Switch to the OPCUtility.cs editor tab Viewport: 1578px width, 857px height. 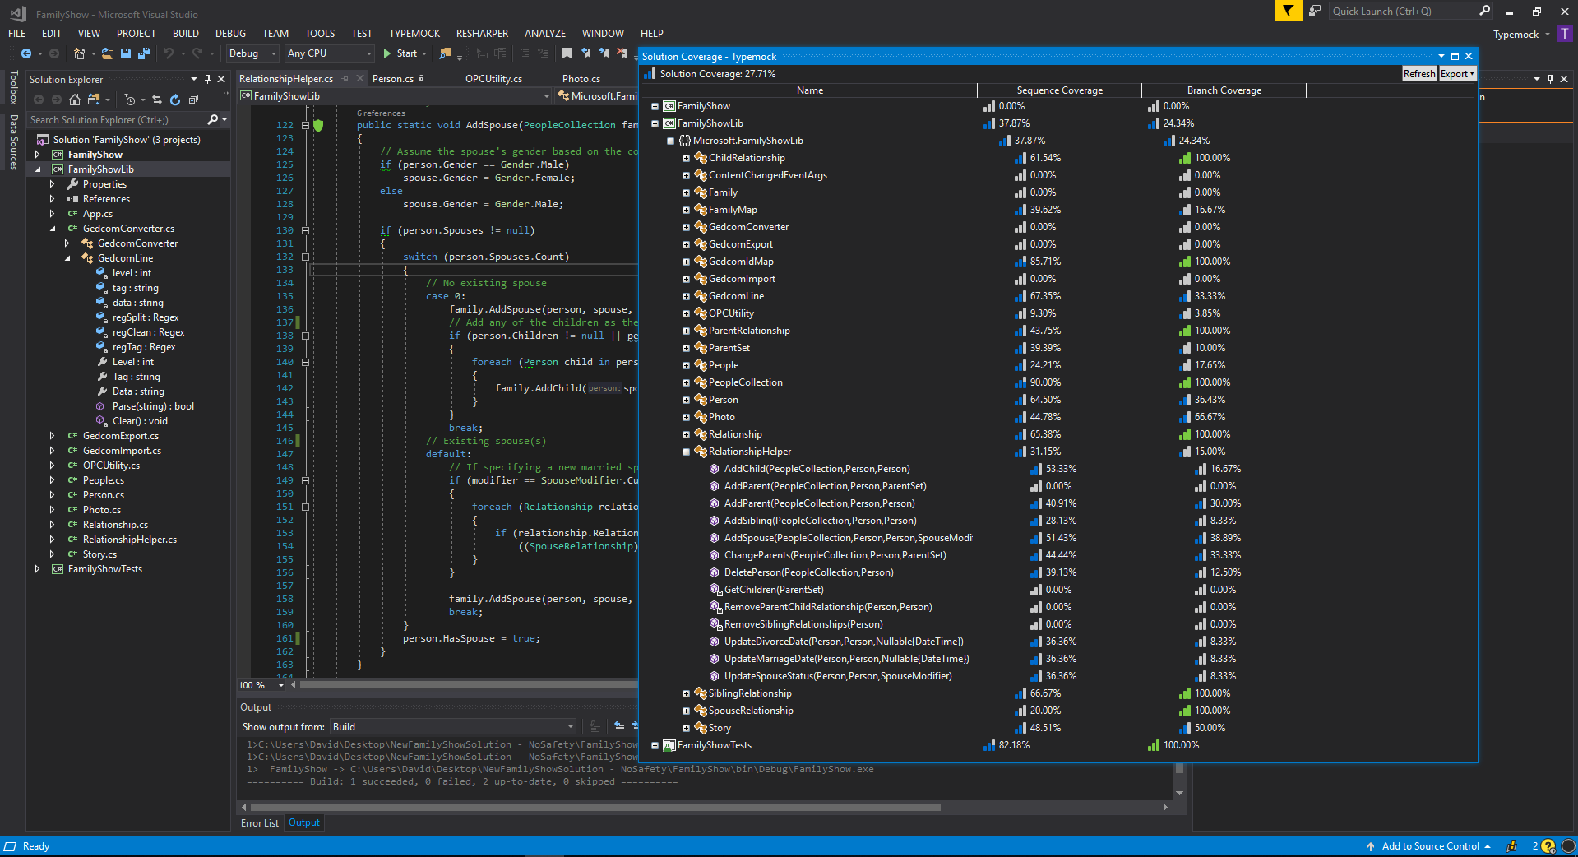coord(493,79)
